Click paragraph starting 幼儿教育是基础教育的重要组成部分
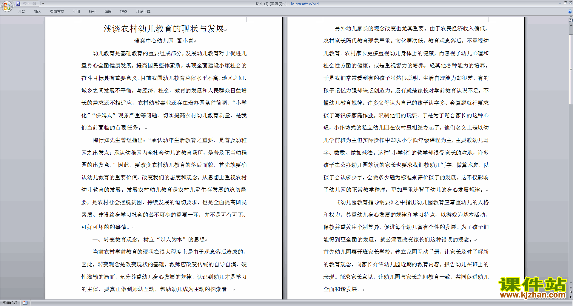 click(x=164, y=90)
